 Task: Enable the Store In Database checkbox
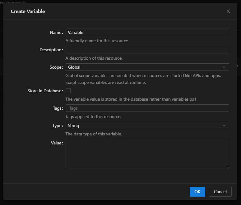68,91
